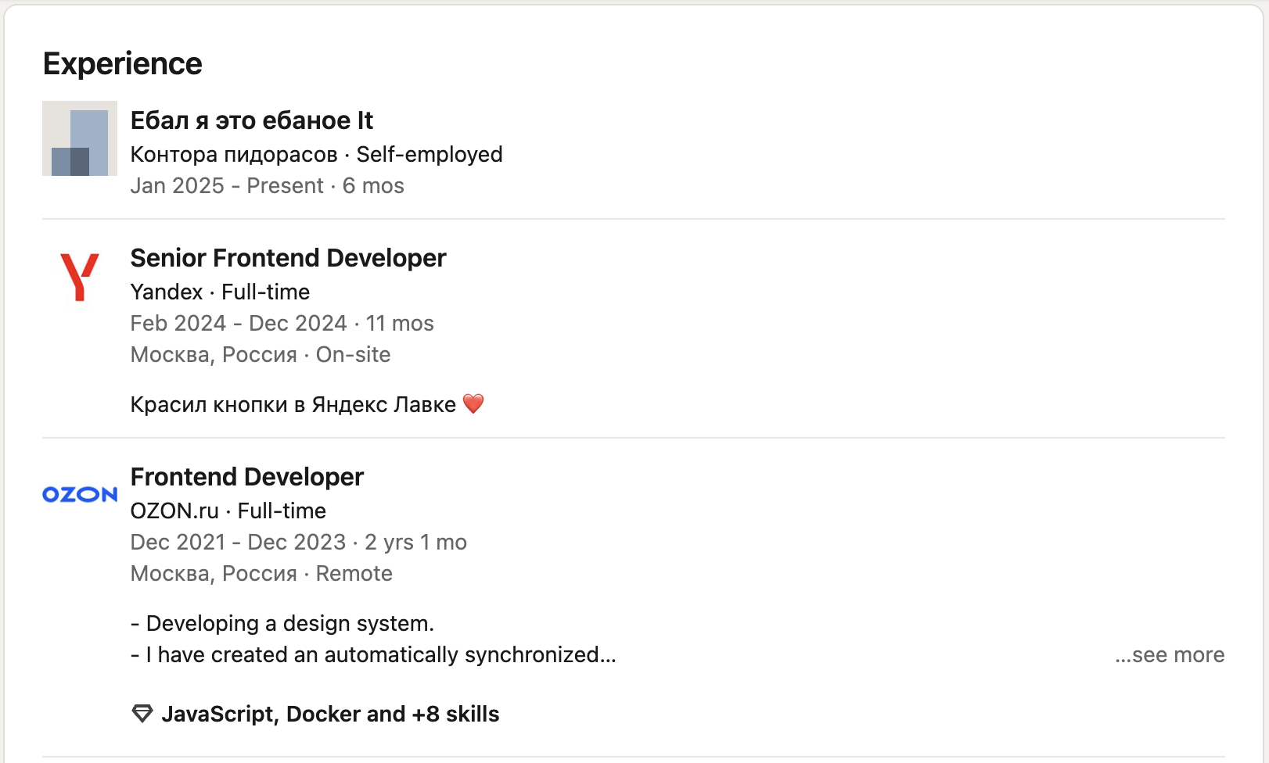Click the company line ending in Self-employed

(x=316, y=154)
